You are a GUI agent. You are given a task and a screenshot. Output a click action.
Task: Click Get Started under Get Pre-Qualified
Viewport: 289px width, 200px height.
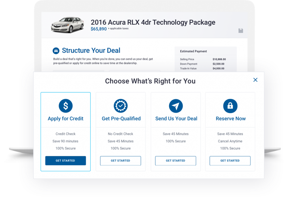tap(121, 161)
